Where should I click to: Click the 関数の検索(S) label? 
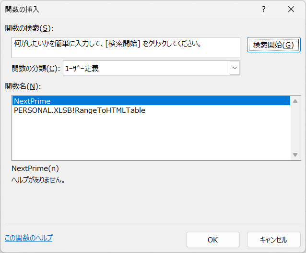click(x=29, y=28)
